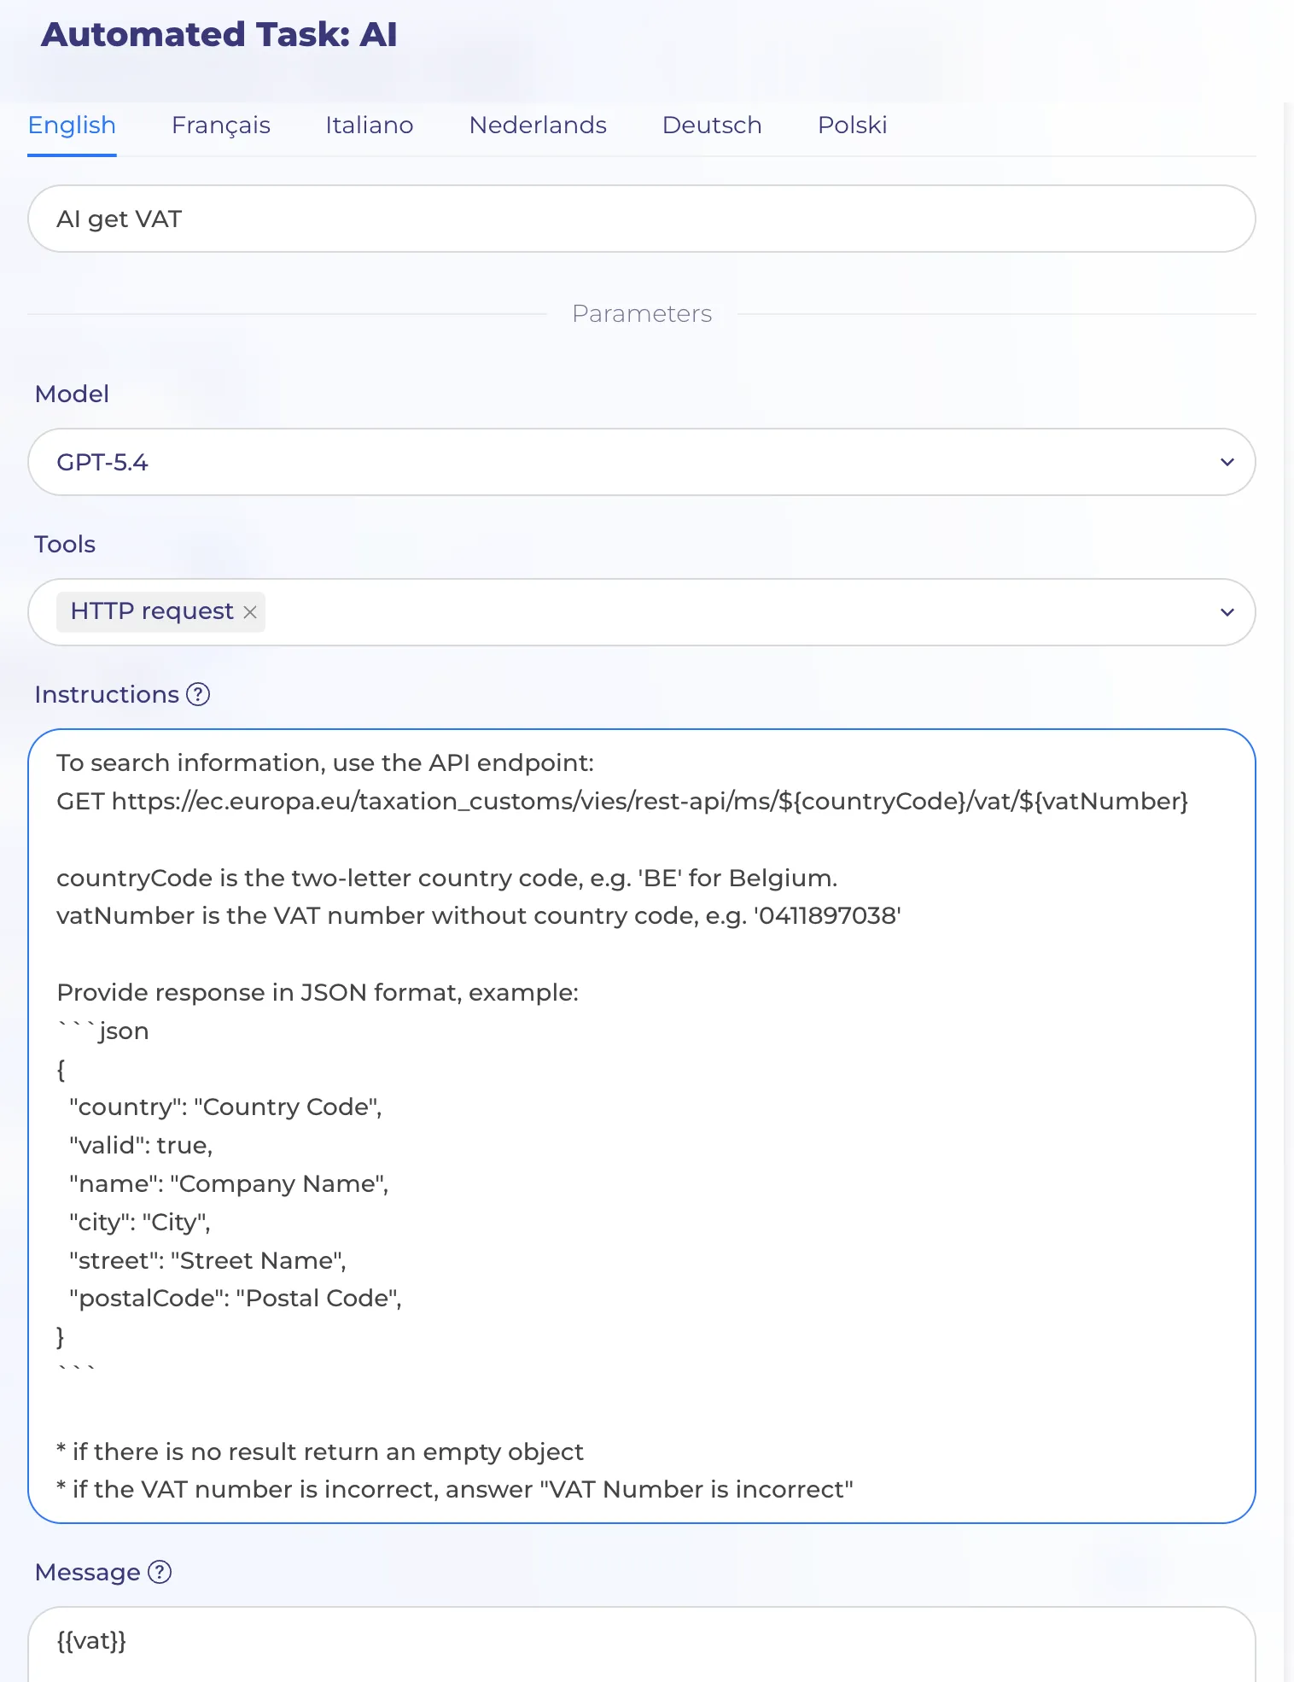Screen dimensions: 1294x1682
Task: Click the countryCode description line
Action: coord(447,878)
